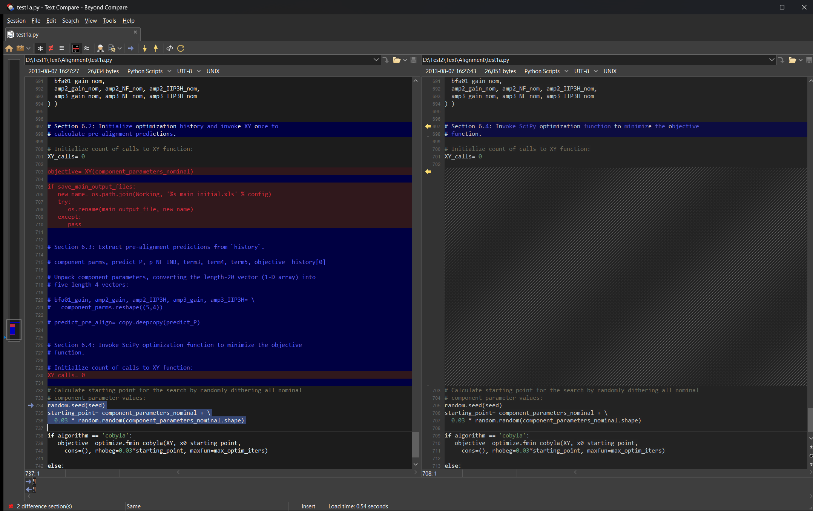Image resolution: width=813 pixels, height=511 pixels.
Task: Toggle Show All asterisk filter
Action: [40, 48]
